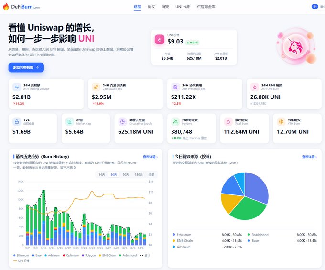
Task: Click the pink flame icon beside UNI price
Action: pos(160,39)
